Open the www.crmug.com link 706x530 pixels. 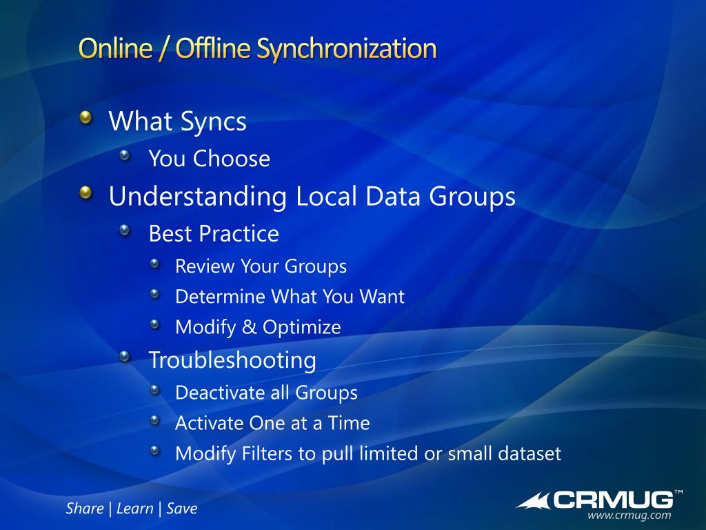pos(629,515)
